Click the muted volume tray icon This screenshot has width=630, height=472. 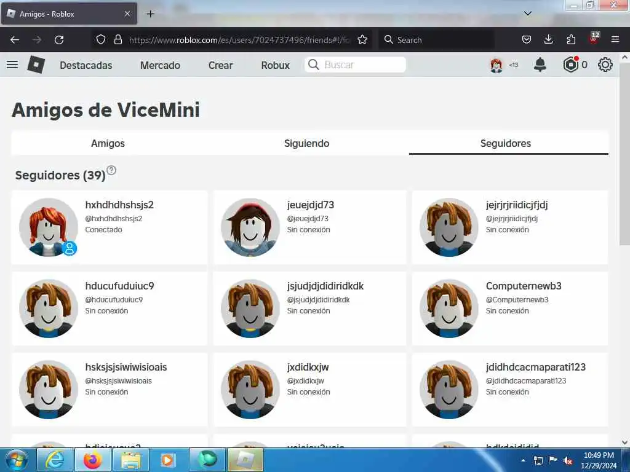pyautogui.click(x=568, y=461)
